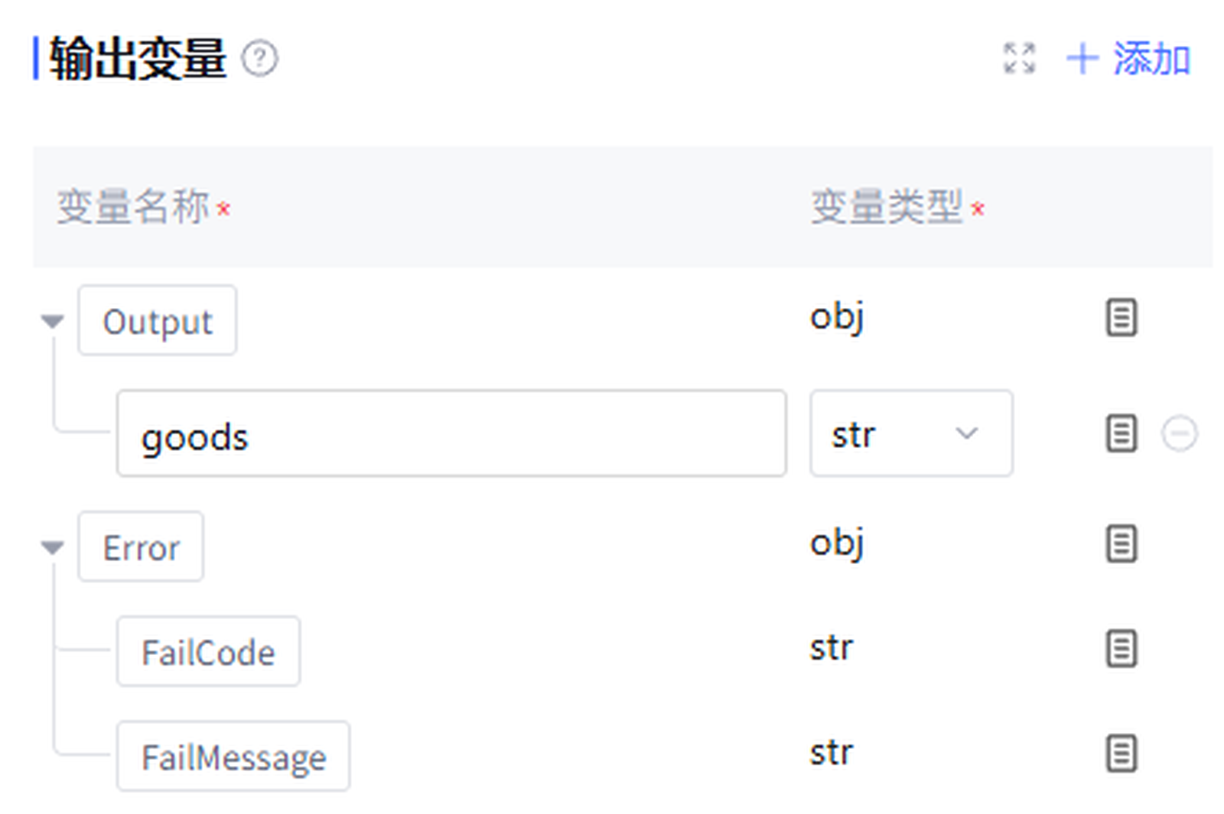1224x814 pixels.
Task: Collapse the Error tree node
Action: tap(52, 547)
